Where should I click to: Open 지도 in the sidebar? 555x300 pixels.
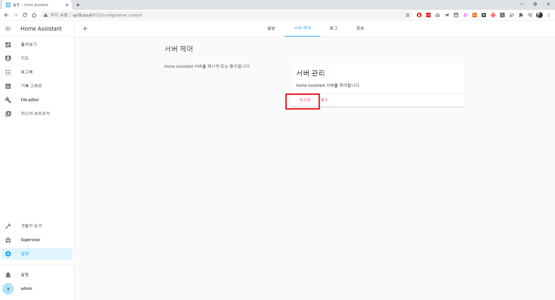point(37,58)
